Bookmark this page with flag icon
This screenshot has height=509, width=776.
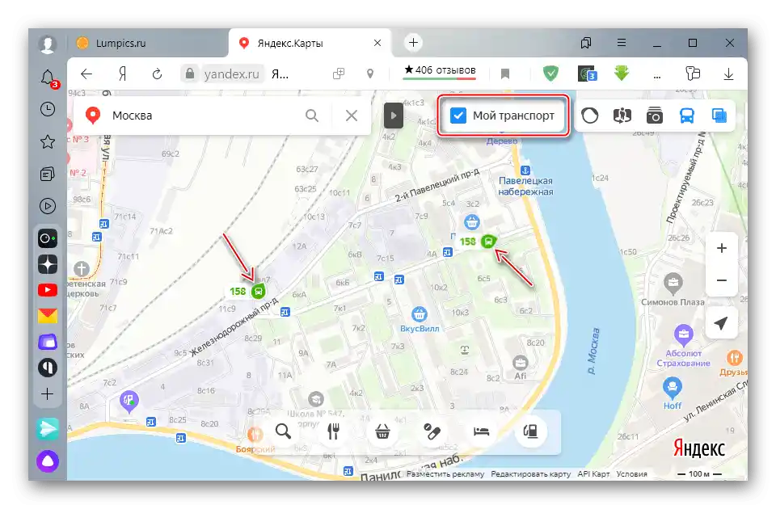504,74
